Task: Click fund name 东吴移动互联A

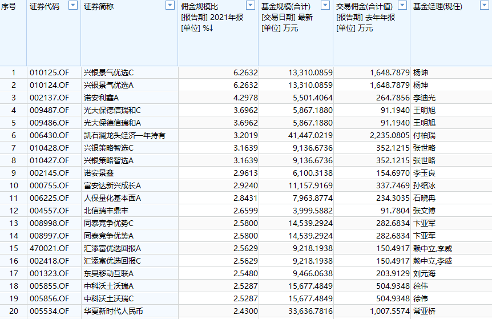Action: pyautogui.click(x=108, y=273)
